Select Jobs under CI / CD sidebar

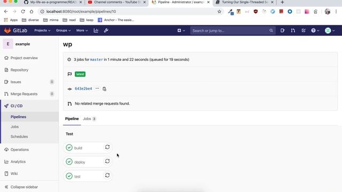click(x=14, y=127)
